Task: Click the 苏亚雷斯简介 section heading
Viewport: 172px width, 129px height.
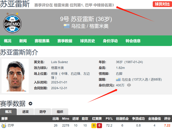Action: coord(19,52)
